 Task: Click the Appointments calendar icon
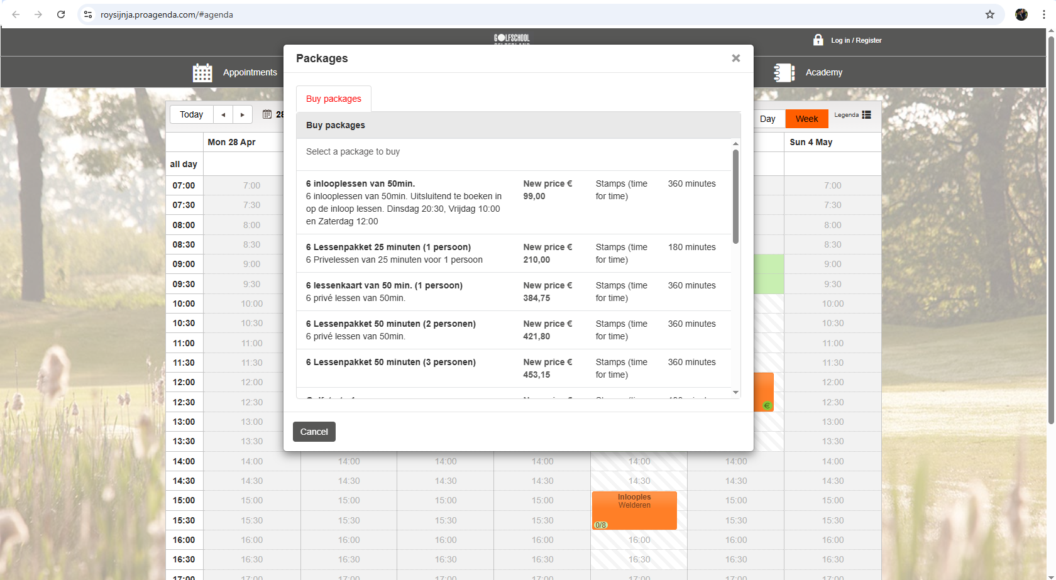click(202, 73)
